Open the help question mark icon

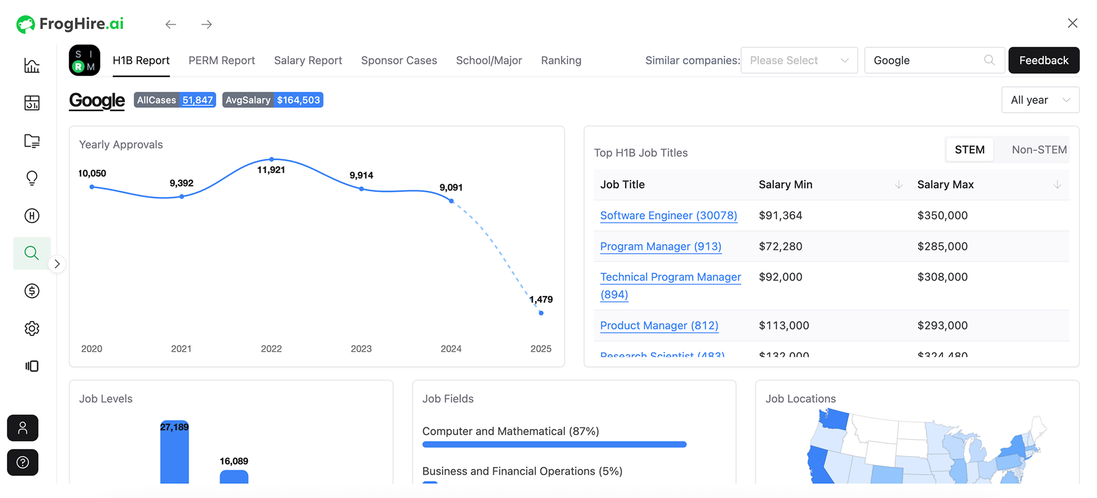tap(23, 463)
